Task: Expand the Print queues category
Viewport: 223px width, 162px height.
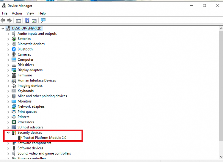Action: [8, 112]
